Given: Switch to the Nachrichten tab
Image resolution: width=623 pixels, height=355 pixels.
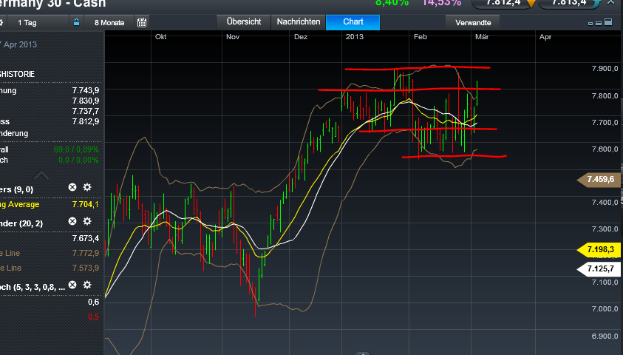Looking at the screenshot, I should point(299,22).
